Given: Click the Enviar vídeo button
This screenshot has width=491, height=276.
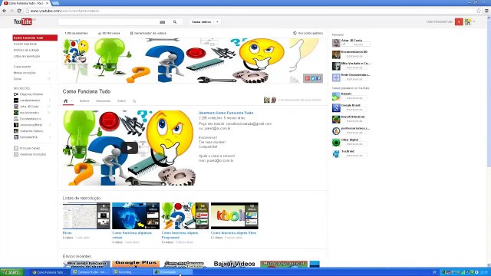Looking at the screenshot, I should tap(202, 22).
